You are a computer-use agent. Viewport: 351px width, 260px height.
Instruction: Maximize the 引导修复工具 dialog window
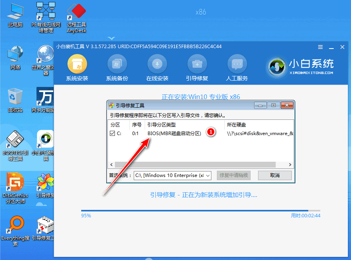(273, 105)
